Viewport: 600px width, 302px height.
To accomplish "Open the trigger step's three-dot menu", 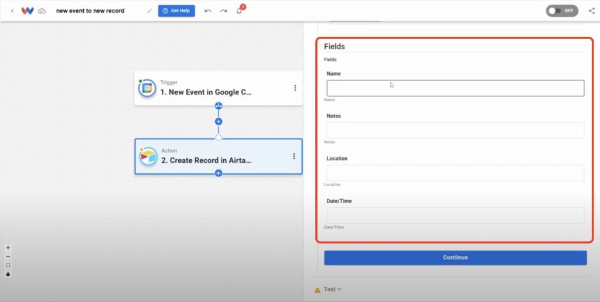I will [x=295, y=88].
